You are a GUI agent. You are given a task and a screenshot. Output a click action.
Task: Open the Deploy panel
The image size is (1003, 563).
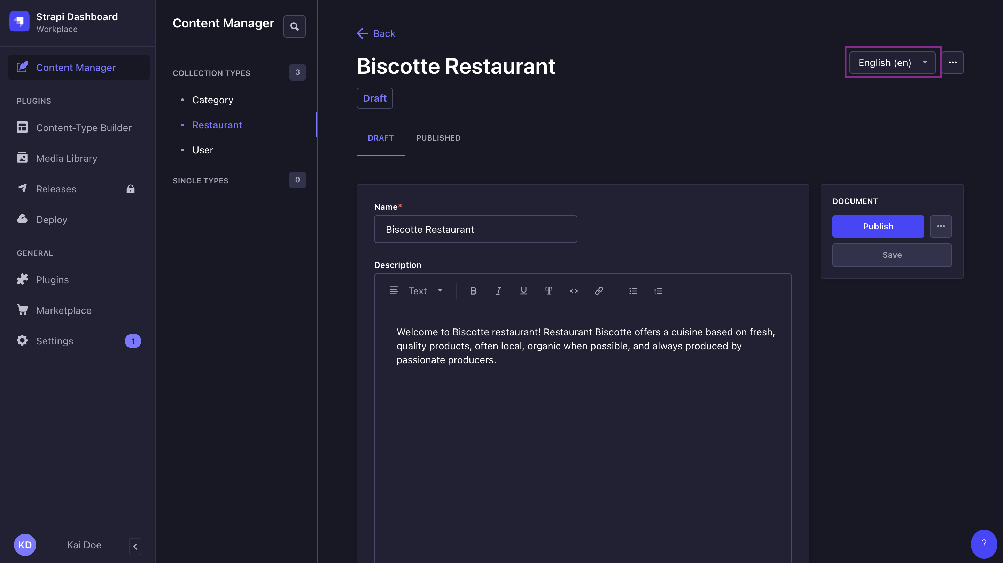52,220
